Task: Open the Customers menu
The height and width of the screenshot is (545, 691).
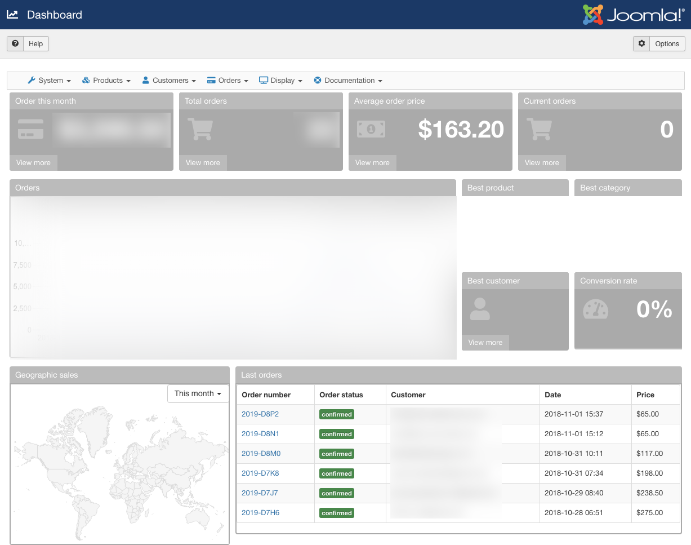Action: point(169,81)
